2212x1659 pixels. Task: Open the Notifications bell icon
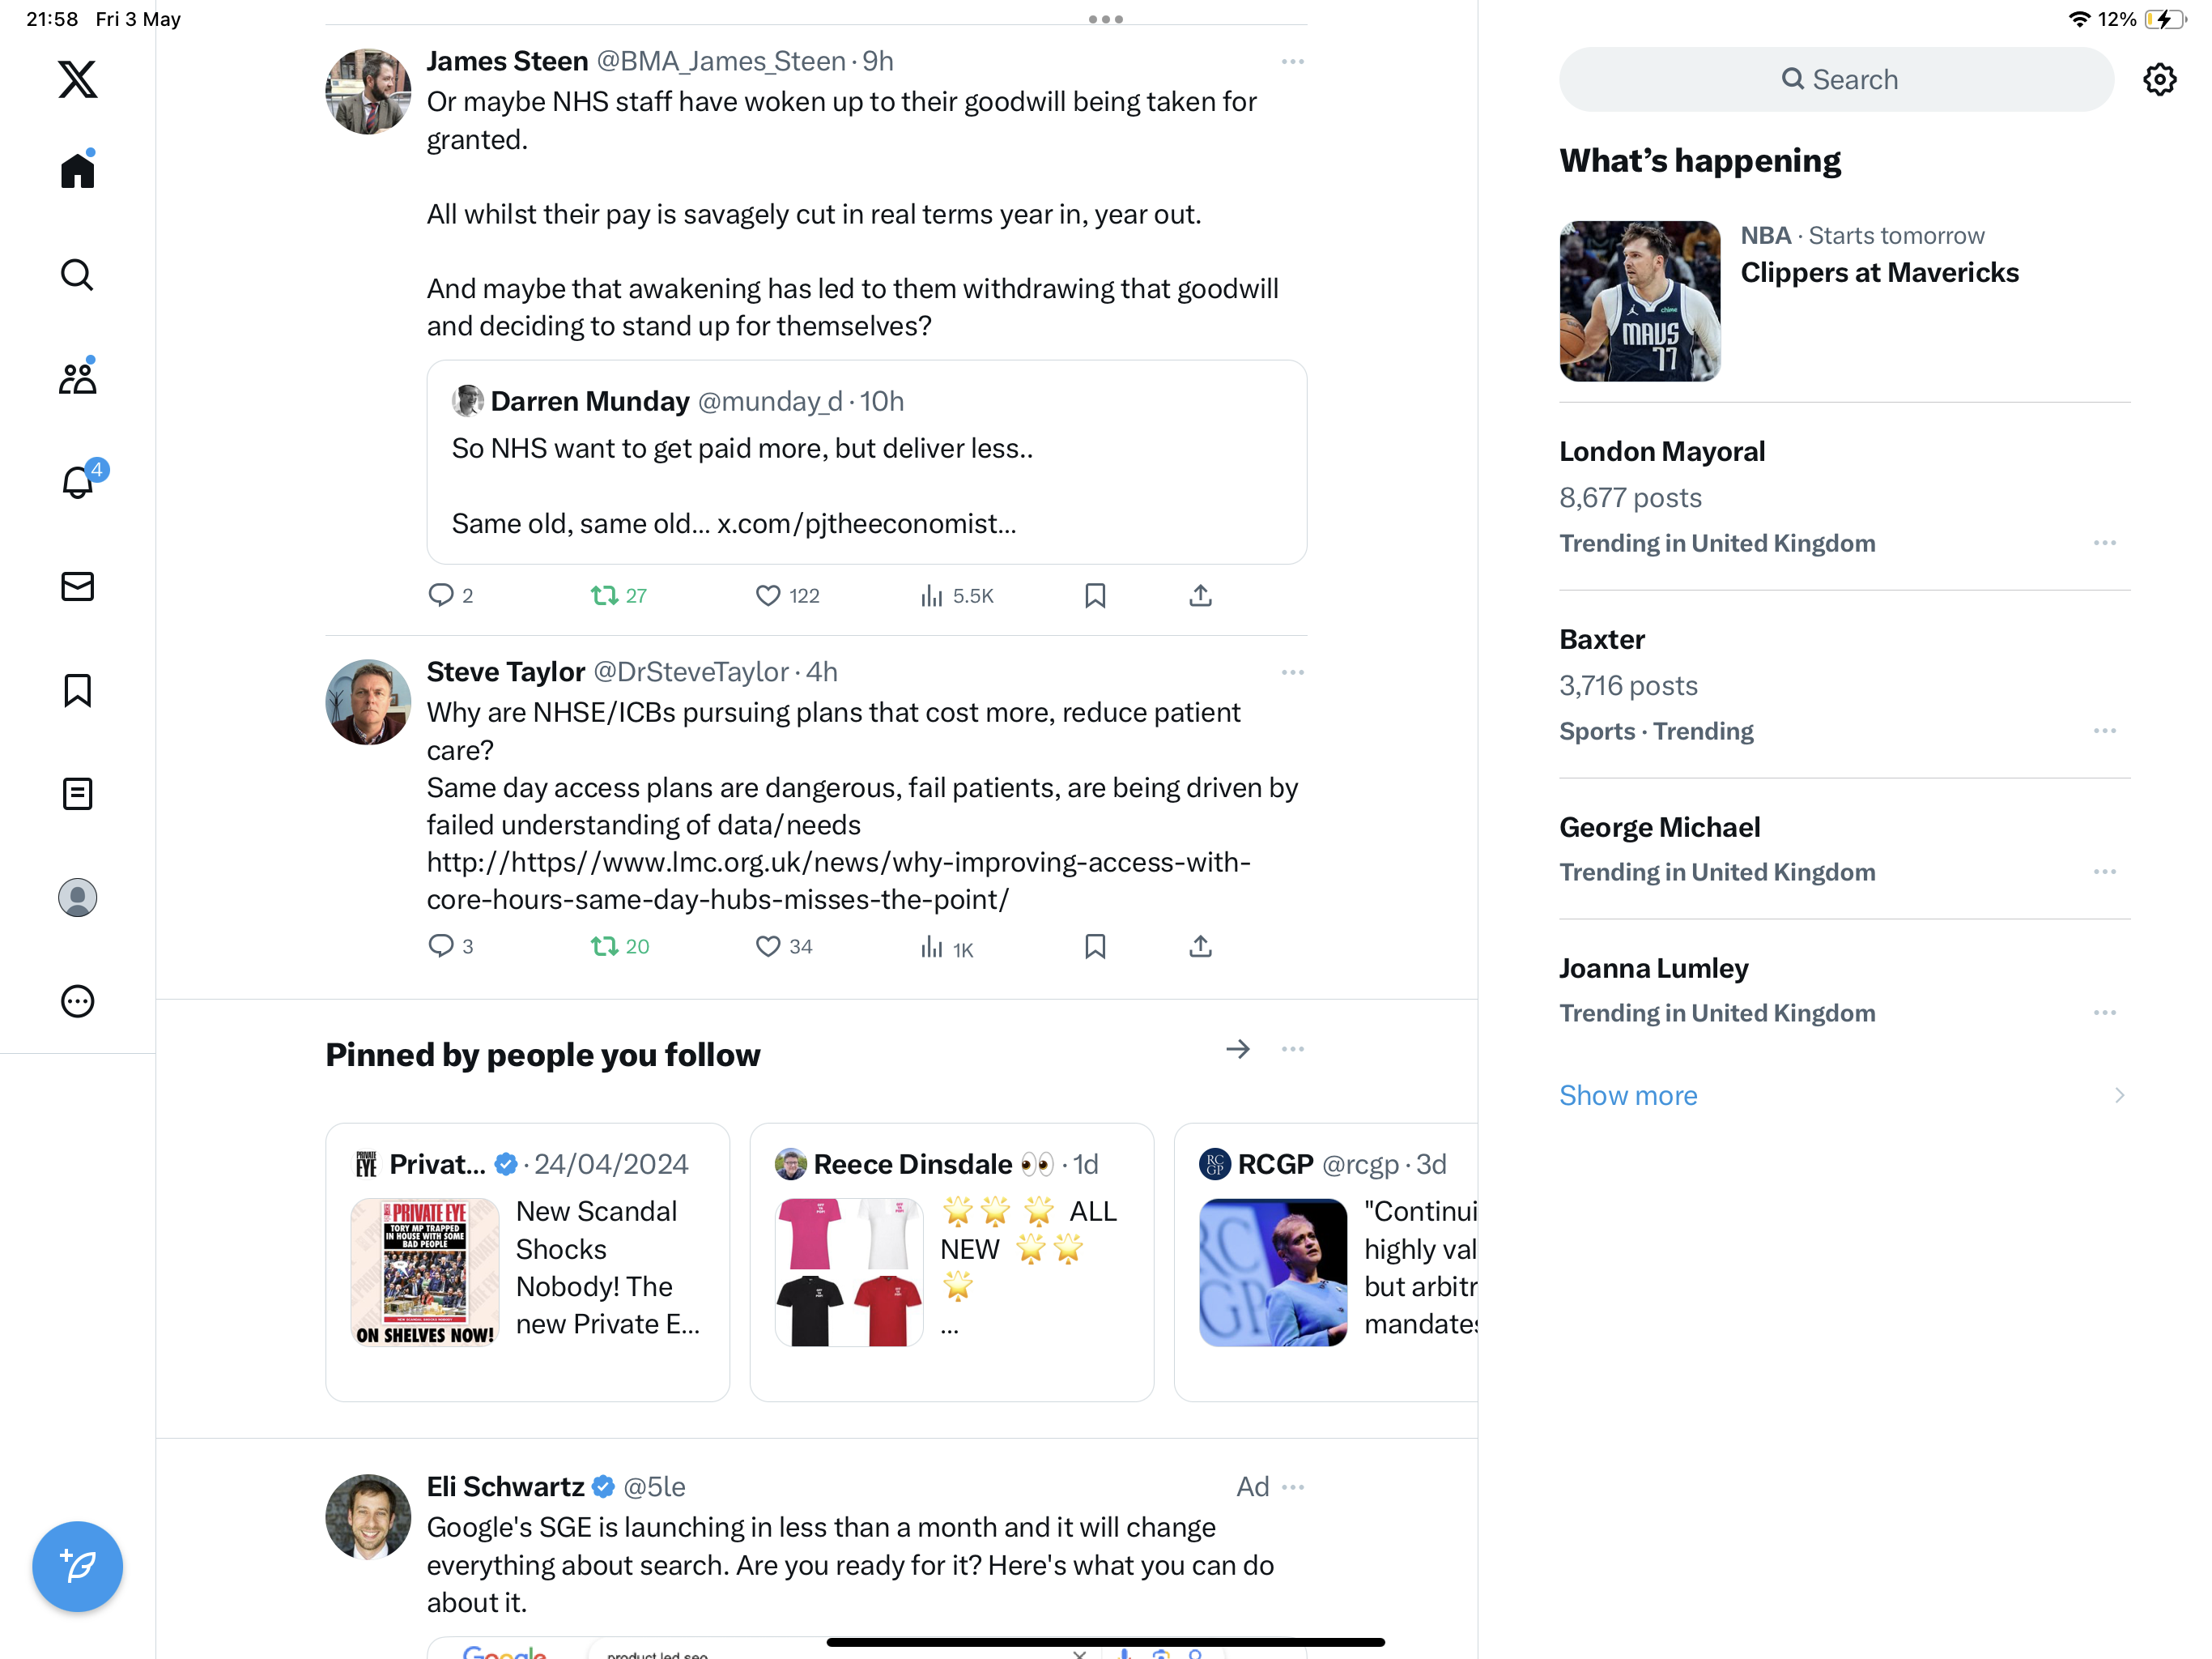(78, 481)
